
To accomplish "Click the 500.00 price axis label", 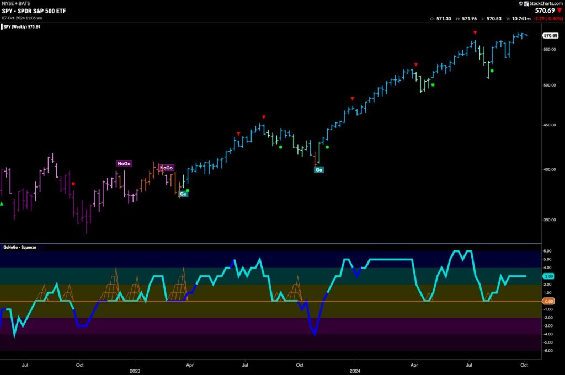I will (x=550, y=85).
